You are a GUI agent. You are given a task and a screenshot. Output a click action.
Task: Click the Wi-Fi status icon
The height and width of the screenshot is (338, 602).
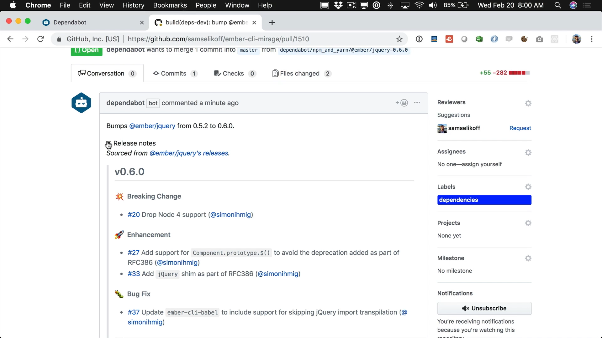tap(419, 5)
